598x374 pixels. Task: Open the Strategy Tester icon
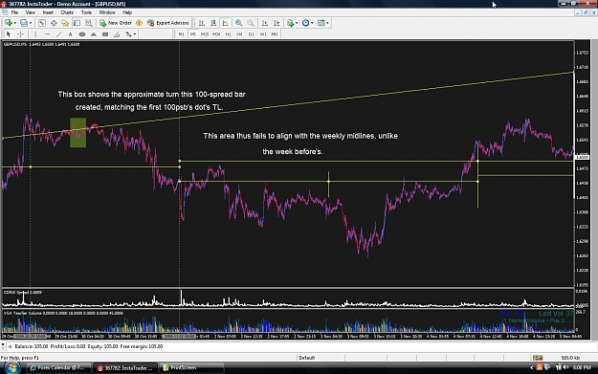88,23
